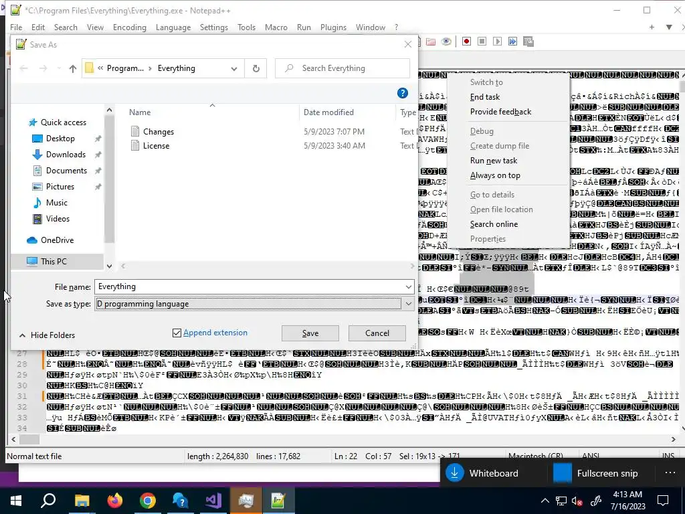Click the eye Monitoring toolbar icon
This screenshot has height=514, width=685.
click(446, 41)
